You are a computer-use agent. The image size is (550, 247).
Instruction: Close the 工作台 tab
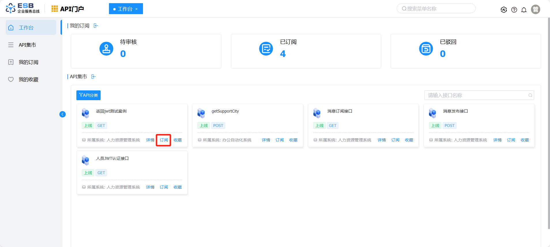point(137,9)
